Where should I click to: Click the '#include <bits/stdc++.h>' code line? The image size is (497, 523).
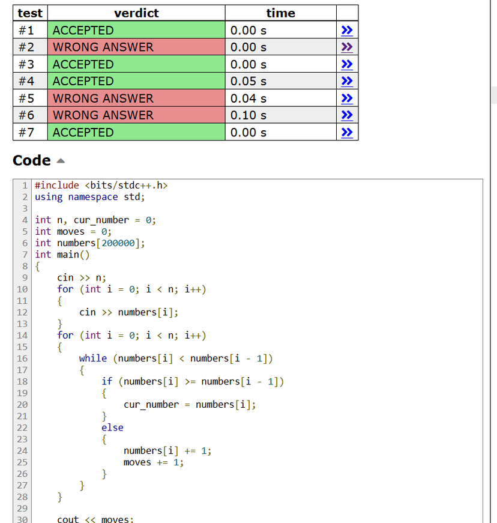coord(101,186)
